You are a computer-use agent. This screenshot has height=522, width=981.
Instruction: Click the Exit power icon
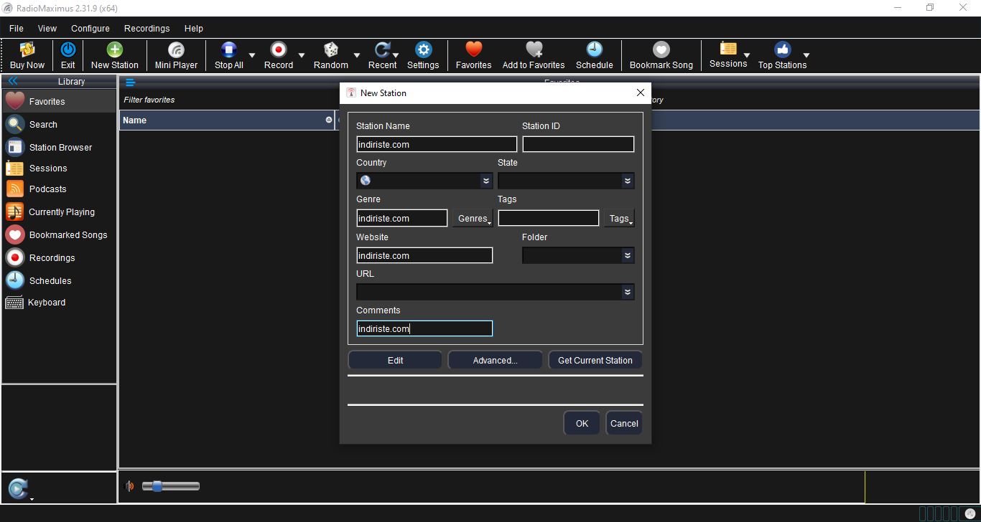click(68, 49)
